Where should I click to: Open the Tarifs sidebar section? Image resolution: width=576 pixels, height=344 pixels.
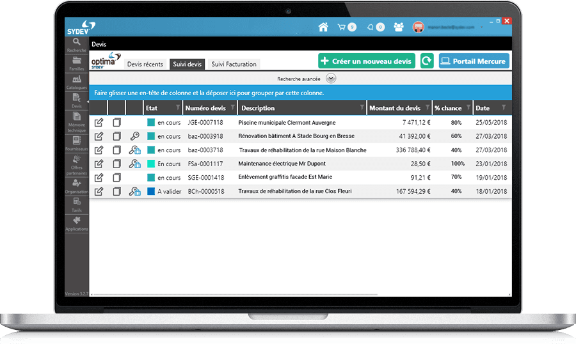tap(76, 205)
